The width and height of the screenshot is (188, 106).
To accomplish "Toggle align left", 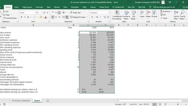I will click(x=53, y=17).
